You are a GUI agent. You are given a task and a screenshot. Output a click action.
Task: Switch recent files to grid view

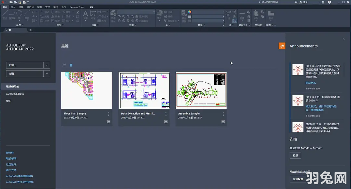point(71,65)
